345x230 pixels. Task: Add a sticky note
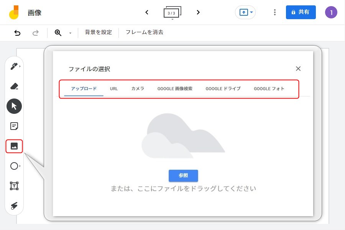coord(14,126)
